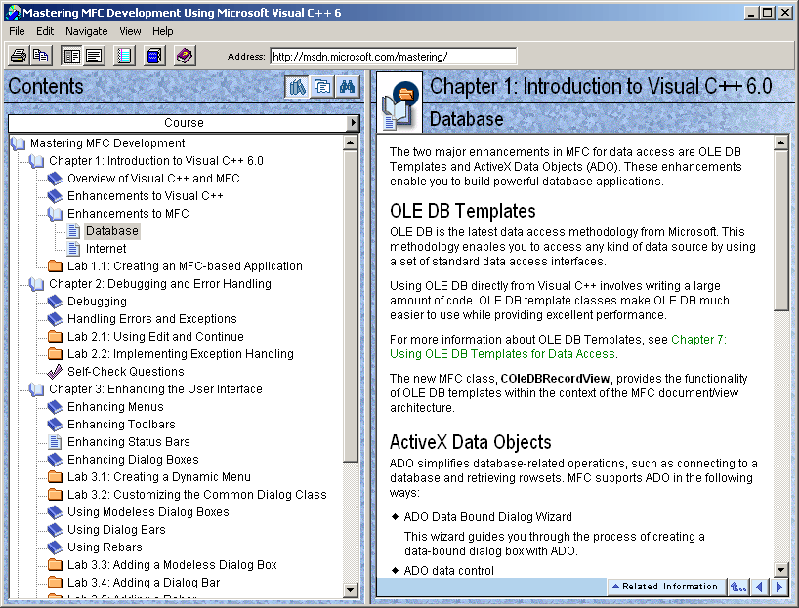Screen dimensions: 799x608
Task: Click scroll-down arrow of topic pane
Action: click(x=781, y=569)
